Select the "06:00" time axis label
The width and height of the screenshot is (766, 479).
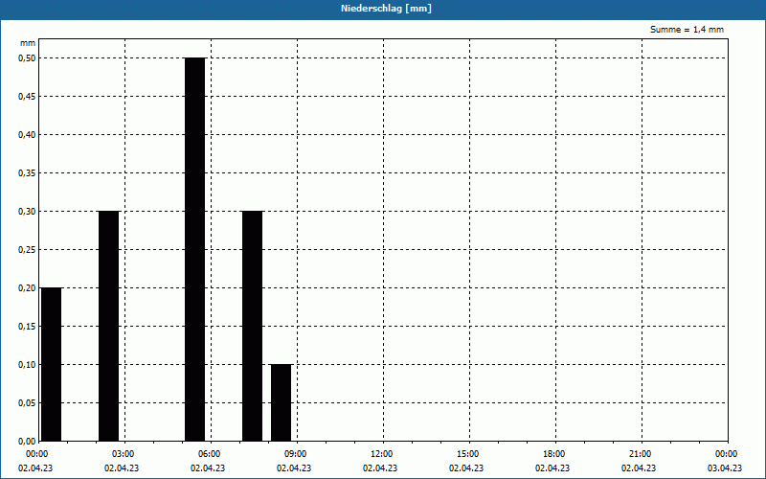[x=209, y=454]
